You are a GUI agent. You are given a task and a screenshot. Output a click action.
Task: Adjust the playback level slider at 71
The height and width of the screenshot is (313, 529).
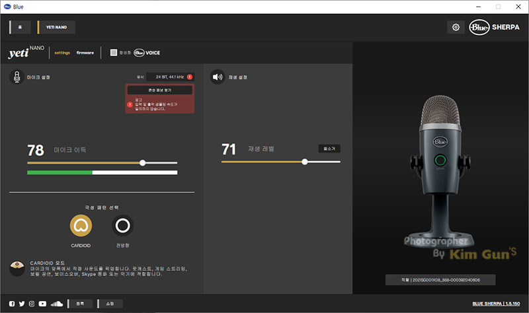[x=305, y=162]
